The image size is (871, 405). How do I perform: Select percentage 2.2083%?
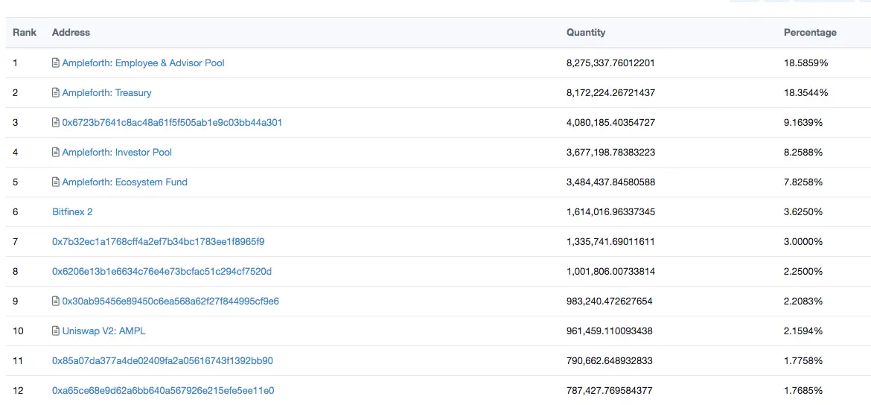pos(803,301)
